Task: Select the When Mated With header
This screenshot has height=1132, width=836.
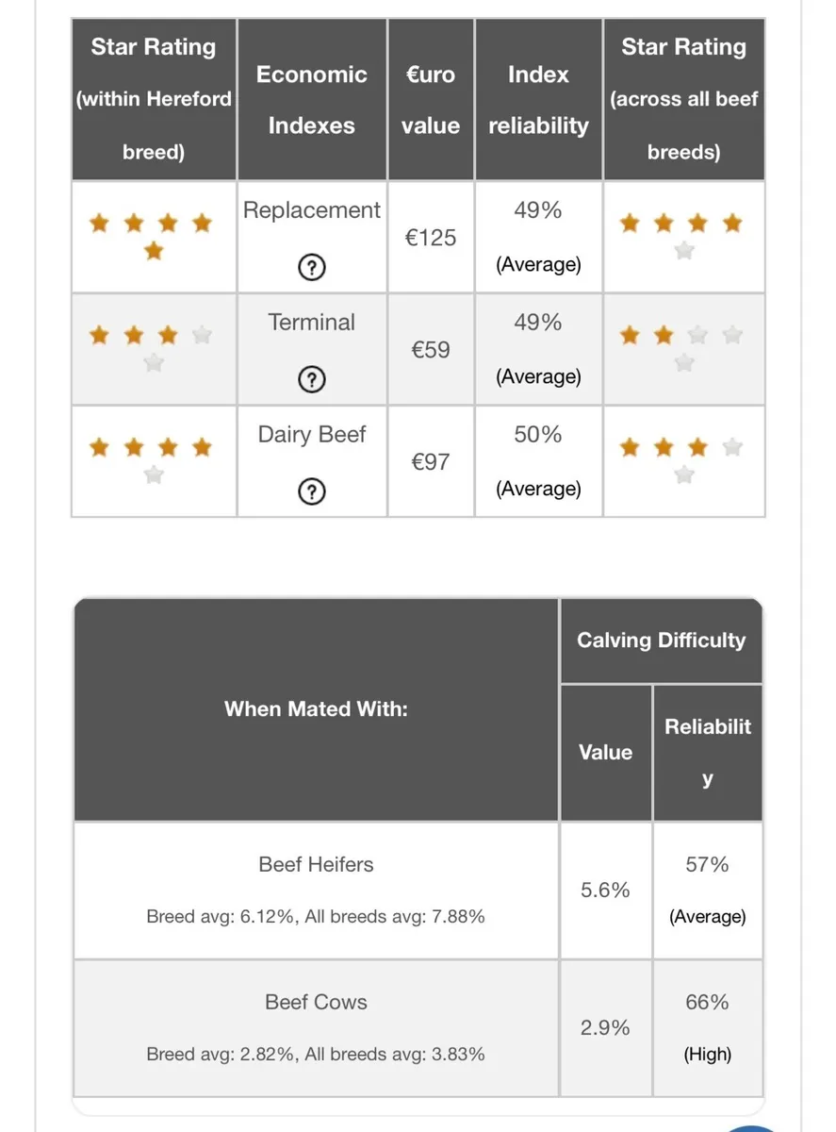Action: click(316, 709)
